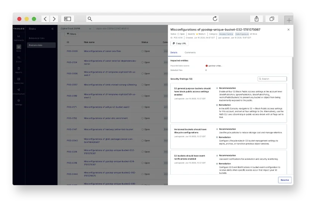This screenshot has width=316, height=204.
Task: Click the Resolve button
Action: pos(285,180)
